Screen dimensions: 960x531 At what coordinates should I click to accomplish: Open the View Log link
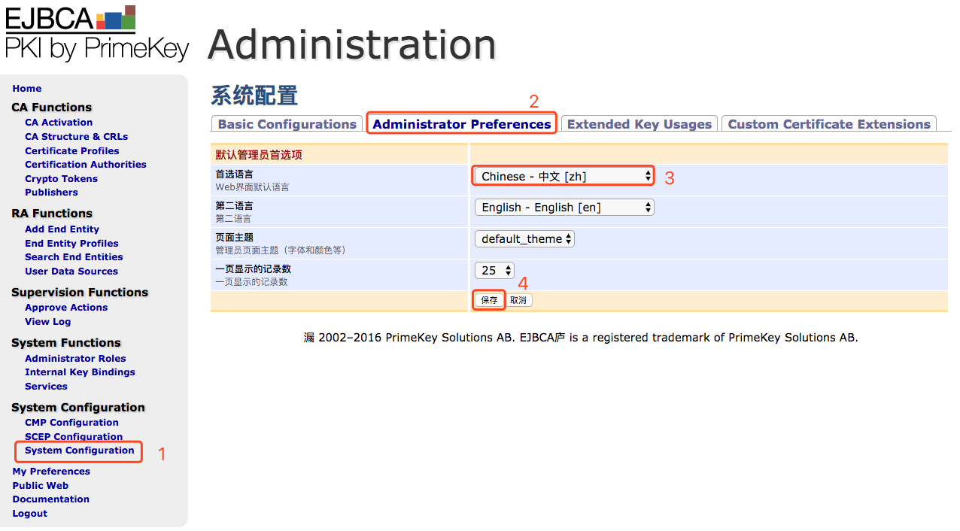point(47,322)
